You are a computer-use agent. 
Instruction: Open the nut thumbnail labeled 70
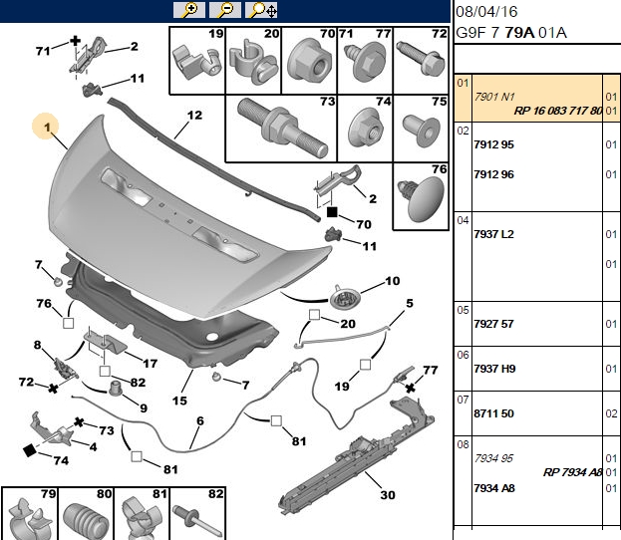(x=309, y=61)
